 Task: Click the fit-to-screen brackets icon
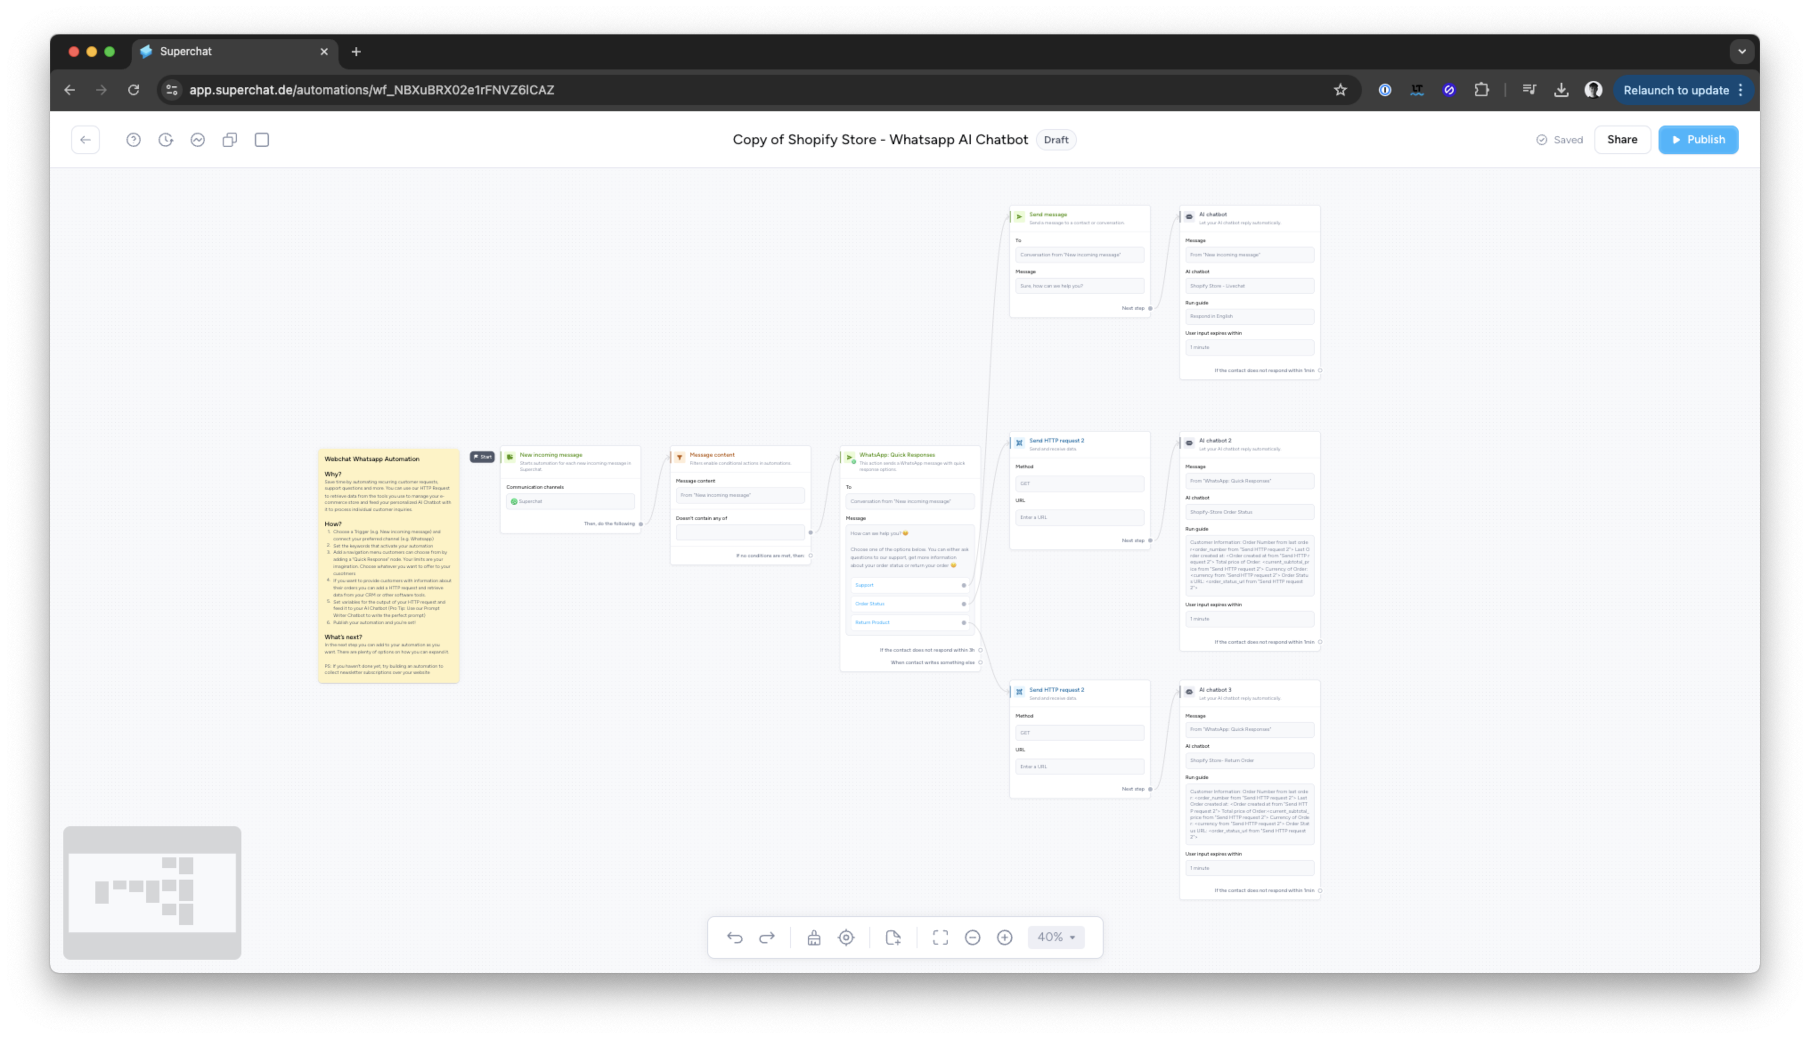click(941, 938)
